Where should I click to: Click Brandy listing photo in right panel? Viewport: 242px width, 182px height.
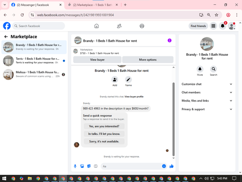click(x=207, y=44)
